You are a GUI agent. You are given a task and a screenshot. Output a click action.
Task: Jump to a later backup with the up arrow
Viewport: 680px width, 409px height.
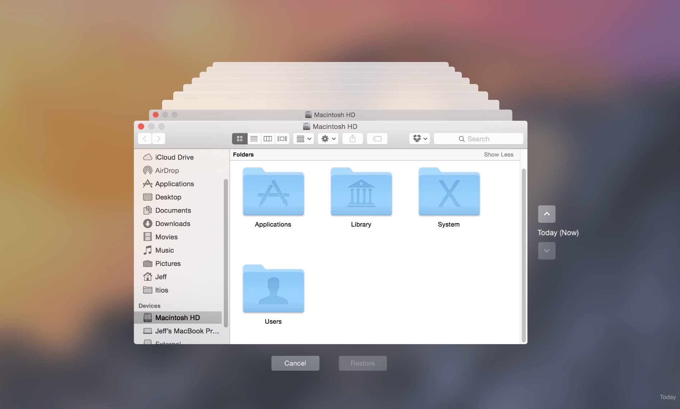pyautogui.click(x=547, y=214)
